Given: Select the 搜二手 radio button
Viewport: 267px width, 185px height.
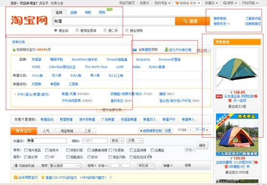Looking at the screenshot, I should pyautogui.click(x=105, y=30).
